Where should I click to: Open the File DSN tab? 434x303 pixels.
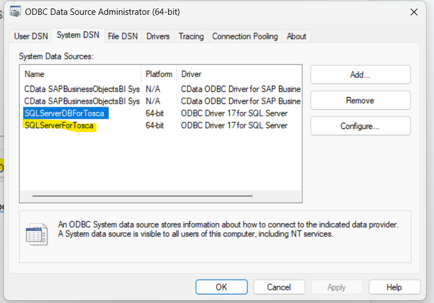click(123, 36)
